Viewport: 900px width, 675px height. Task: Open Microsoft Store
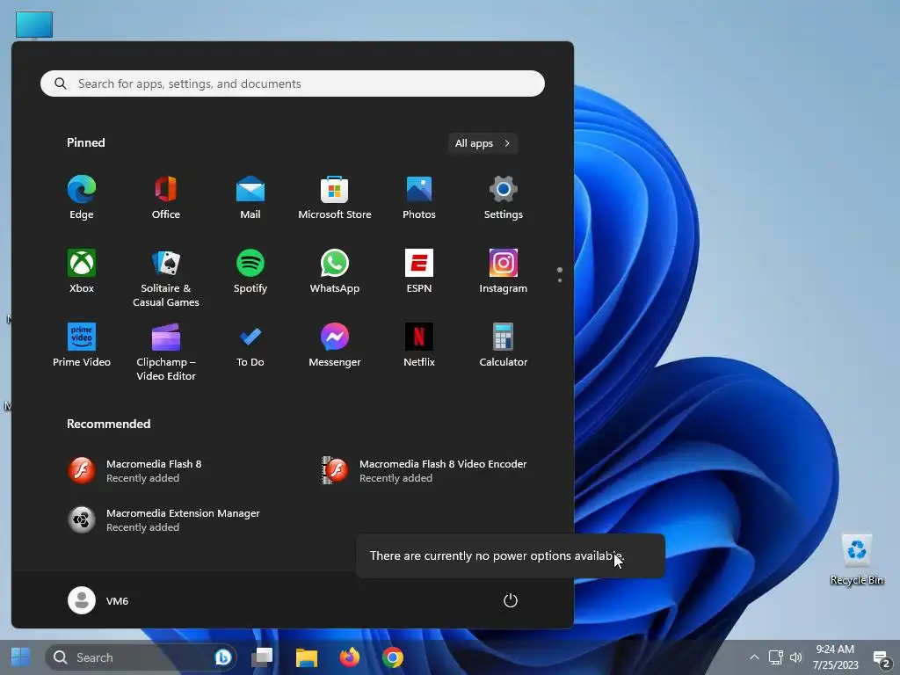tap(335, 198)
